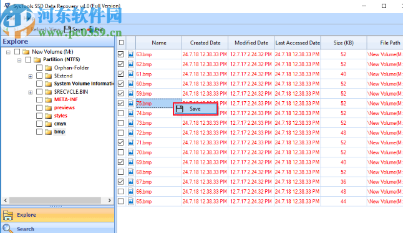Viewport: 403px width, 233px height.
Task: Click the tree horizontal scrollbar track
Action: point(55,200)
